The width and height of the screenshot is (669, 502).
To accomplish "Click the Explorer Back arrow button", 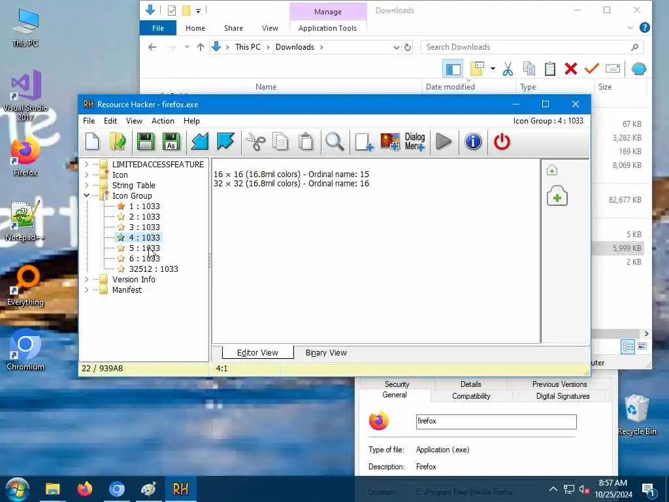I will coord(152,47).
